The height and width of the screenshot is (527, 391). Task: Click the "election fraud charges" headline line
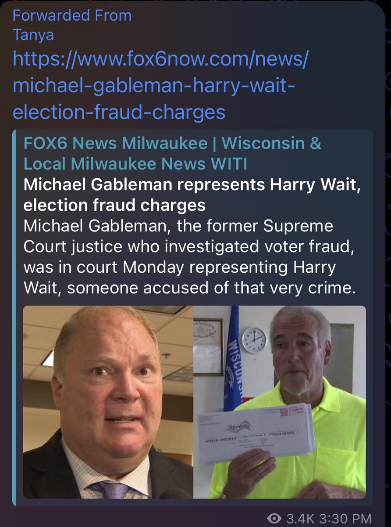(x=114, y=205)
